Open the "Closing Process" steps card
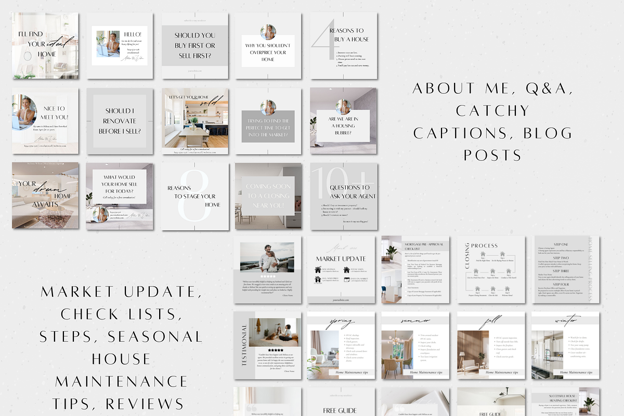The width and height of the screenshot is (624, 416). click(x=491, y=269)
